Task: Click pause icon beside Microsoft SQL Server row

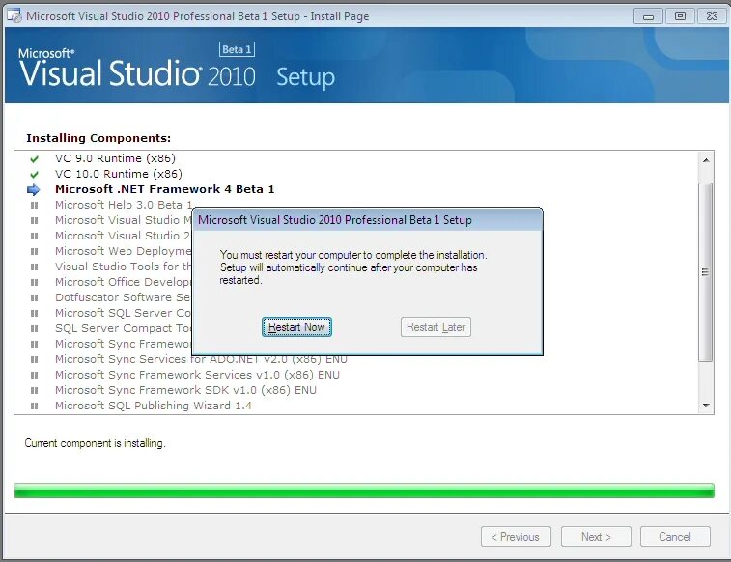Action: 34,313
